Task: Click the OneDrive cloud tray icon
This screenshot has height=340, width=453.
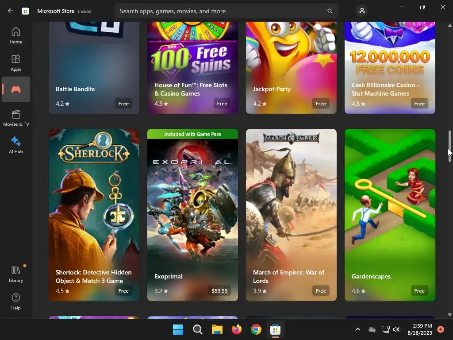Action: (x=372, y=329)
